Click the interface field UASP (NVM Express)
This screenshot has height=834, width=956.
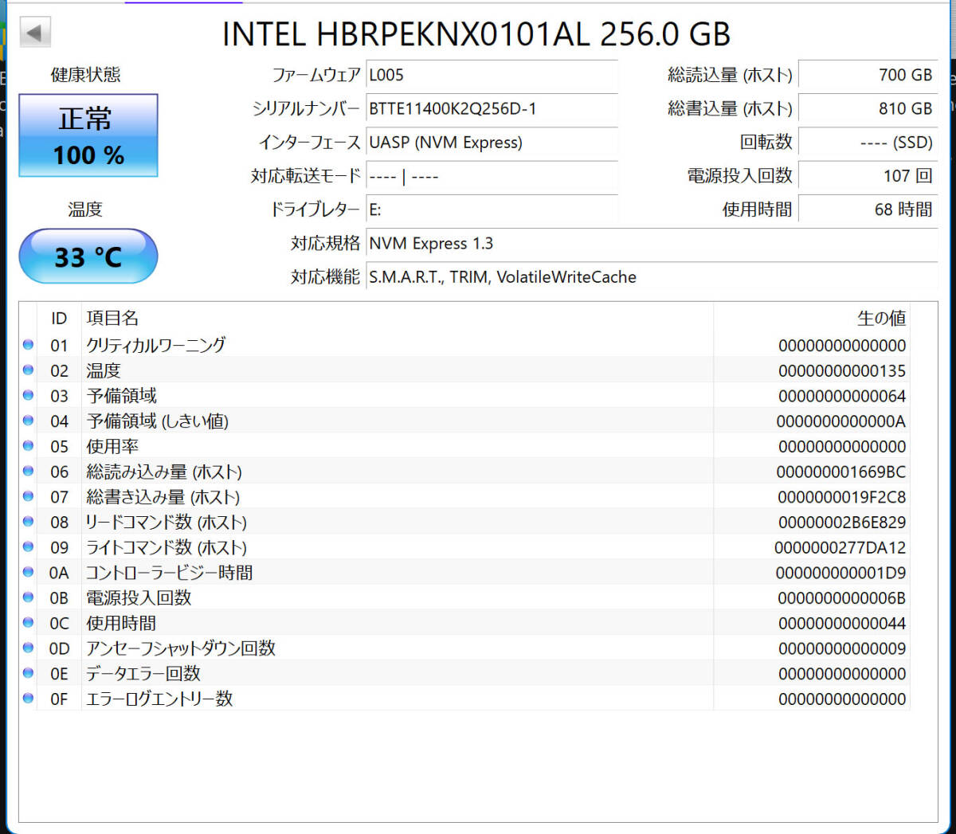(492, 143)
